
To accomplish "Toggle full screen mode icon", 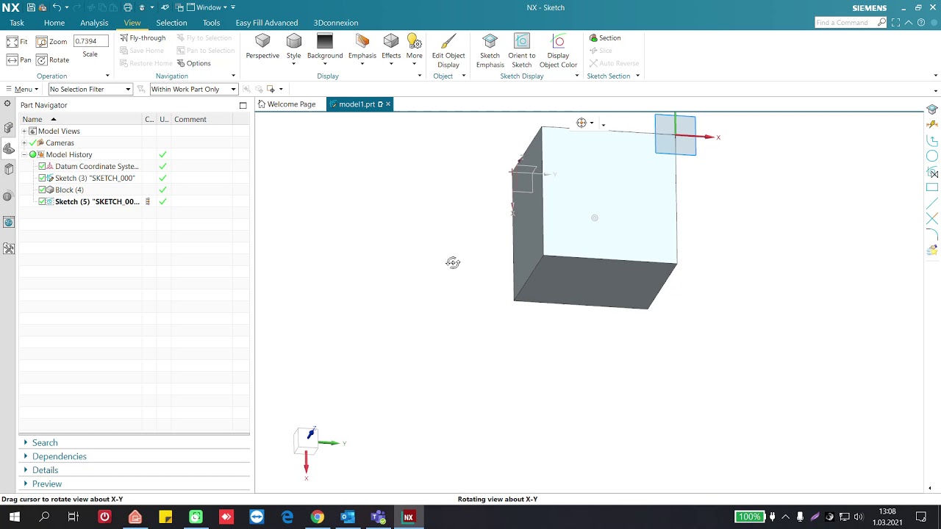I will (x=895, y=23).
